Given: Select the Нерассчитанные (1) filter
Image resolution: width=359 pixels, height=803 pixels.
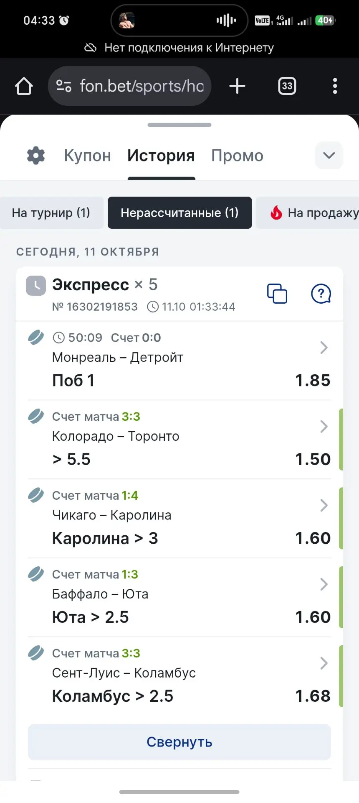Looking at the screenshot, I should point(179,213).
